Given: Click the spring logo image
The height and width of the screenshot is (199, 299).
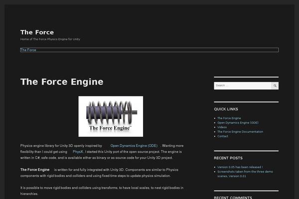Looking at the screenshot, I should [111, 116].
